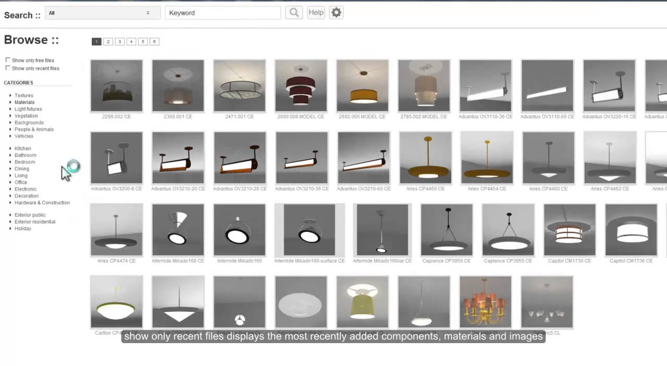Open the Dining category link
The height and width of the screenshot is (366, 667).
(22, 169)
